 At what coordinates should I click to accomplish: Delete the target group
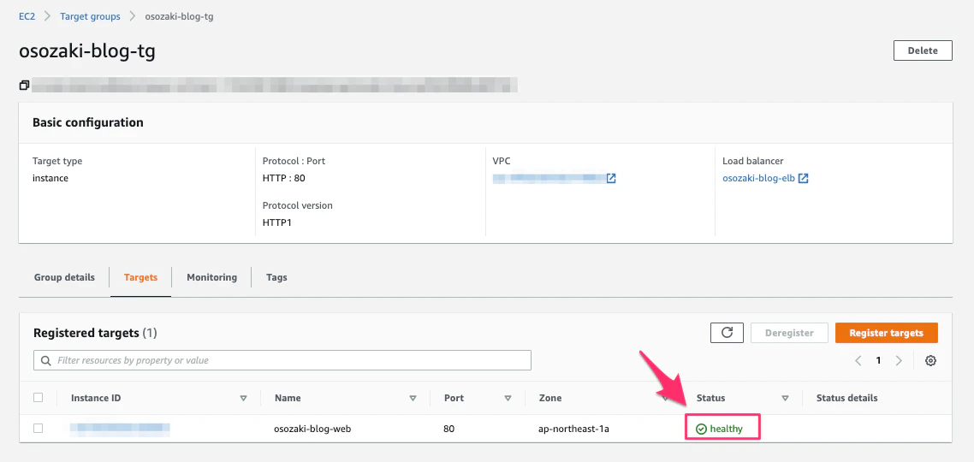[x=923, y=50]
